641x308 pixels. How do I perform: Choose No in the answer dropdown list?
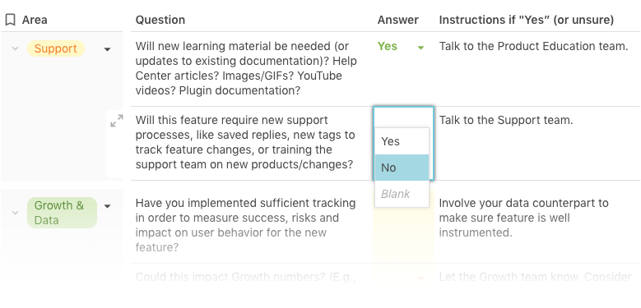coord(402,168)
